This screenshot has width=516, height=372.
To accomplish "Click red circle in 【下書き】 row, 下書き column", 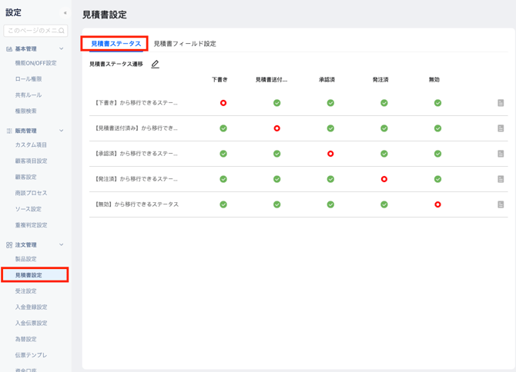I will pos(223,103).
